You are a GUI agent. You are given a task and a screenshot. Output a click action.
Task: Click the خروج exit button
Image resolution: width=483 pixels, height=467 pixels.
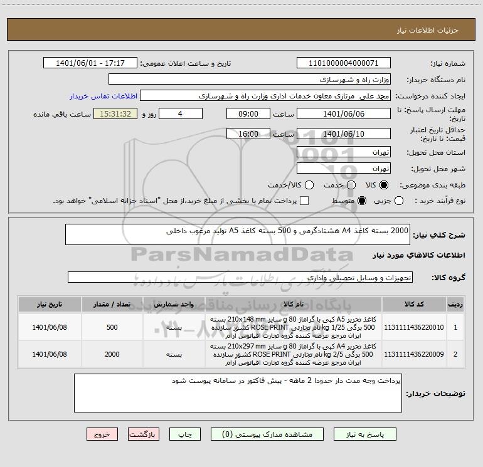pos(102,434)
